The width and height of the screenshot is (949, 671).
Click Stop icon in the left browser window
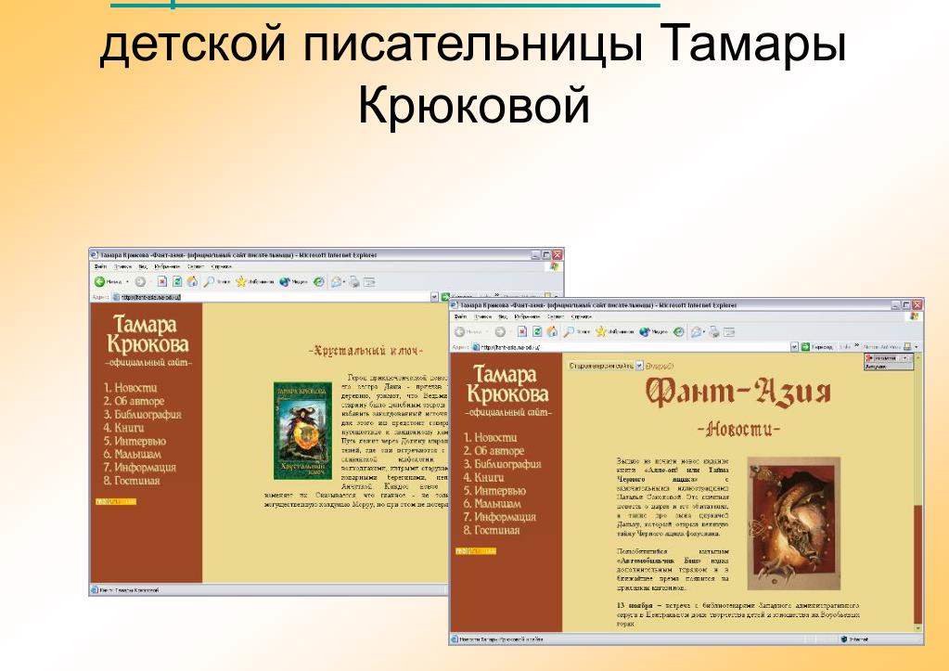click(x=162, y=281)
